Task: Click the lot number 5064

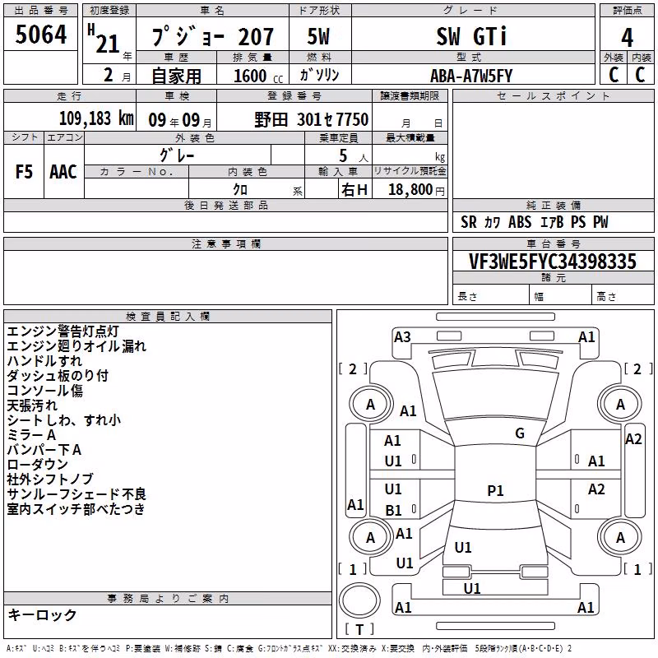Action: coord(40,34)
